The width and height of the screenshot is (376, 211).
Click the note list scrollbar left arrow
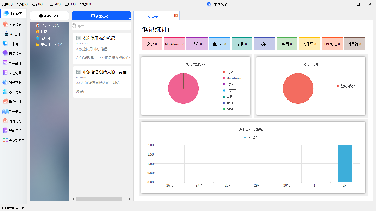74,199
